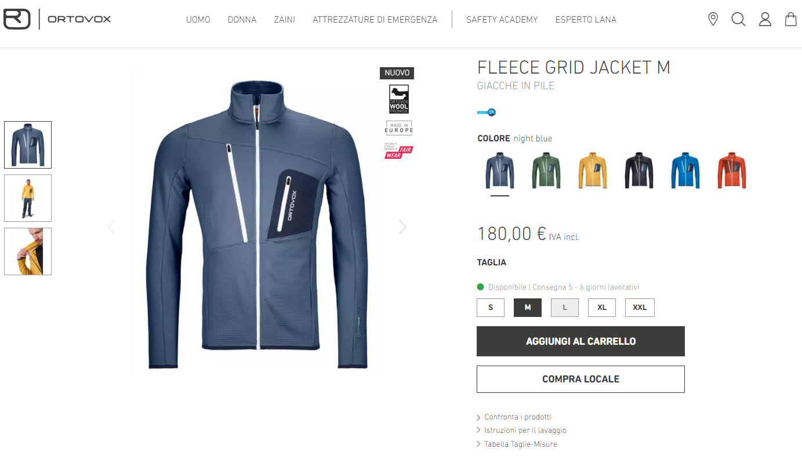Click the search magnifier icon
The image size is (802, 456).
pyautogui.click(x=738, y=19)
